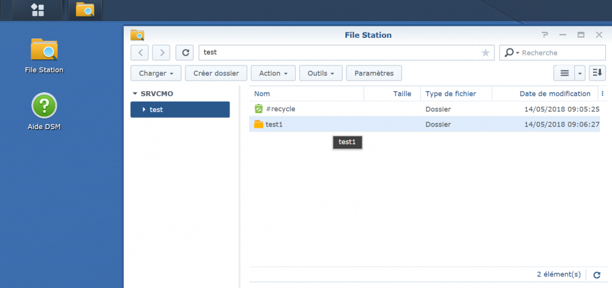
Task: Expand view mode dropdown arrow
Action: tap(580, 73)
